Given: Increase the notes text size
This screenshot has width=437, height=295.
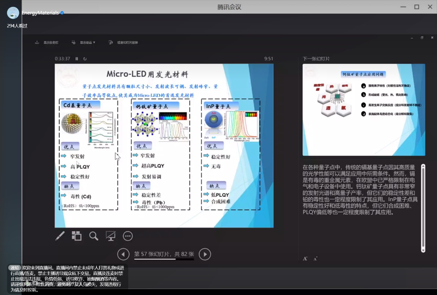Looking at the screenshot, I should (305, 259).
